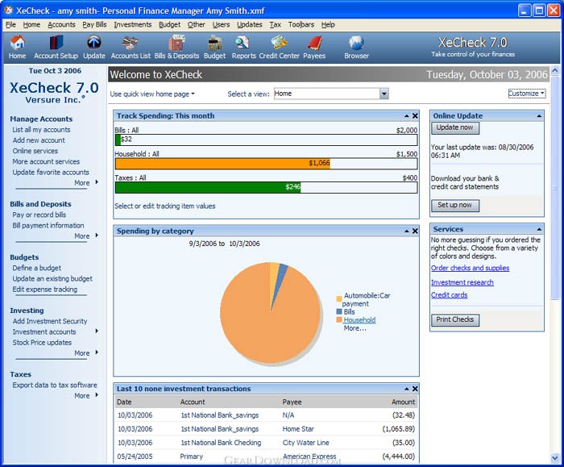Select the Home Star transaction row

pos(266,429)
